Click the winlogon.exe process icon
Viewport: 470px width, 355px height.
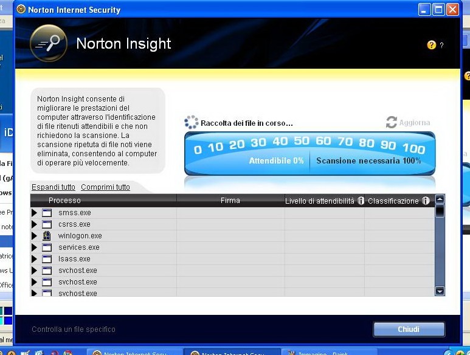47,236
